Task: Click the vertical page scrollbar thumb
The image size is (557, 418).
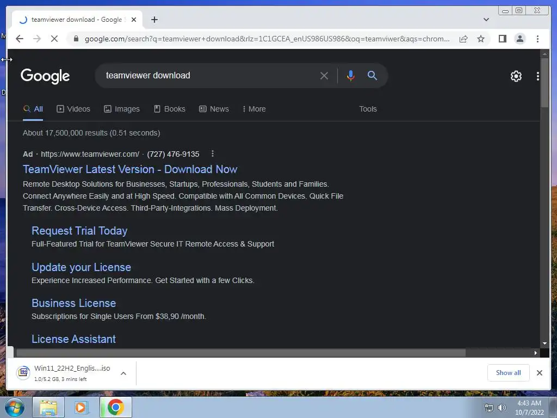Action: [544, 83]
